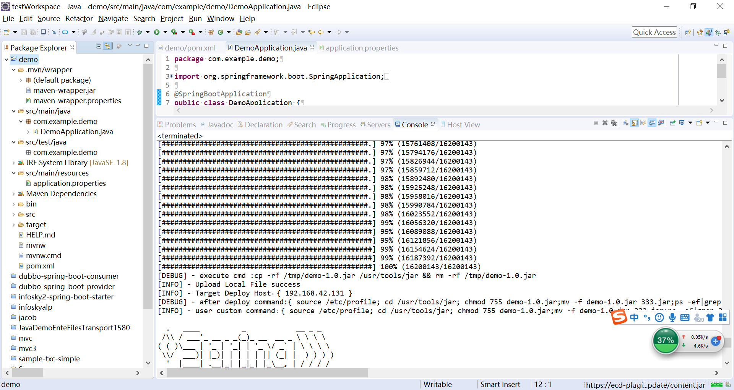Run the application with the green Run button
The width and height of the screenshot is (734, 390).
(157, 32)
